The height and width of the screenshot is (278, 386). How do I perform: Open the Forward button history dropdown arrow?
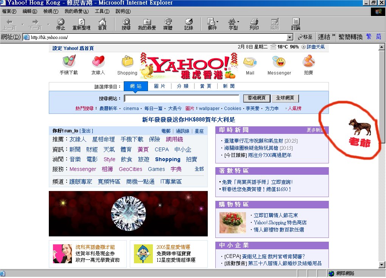click(x=48, y=24)
